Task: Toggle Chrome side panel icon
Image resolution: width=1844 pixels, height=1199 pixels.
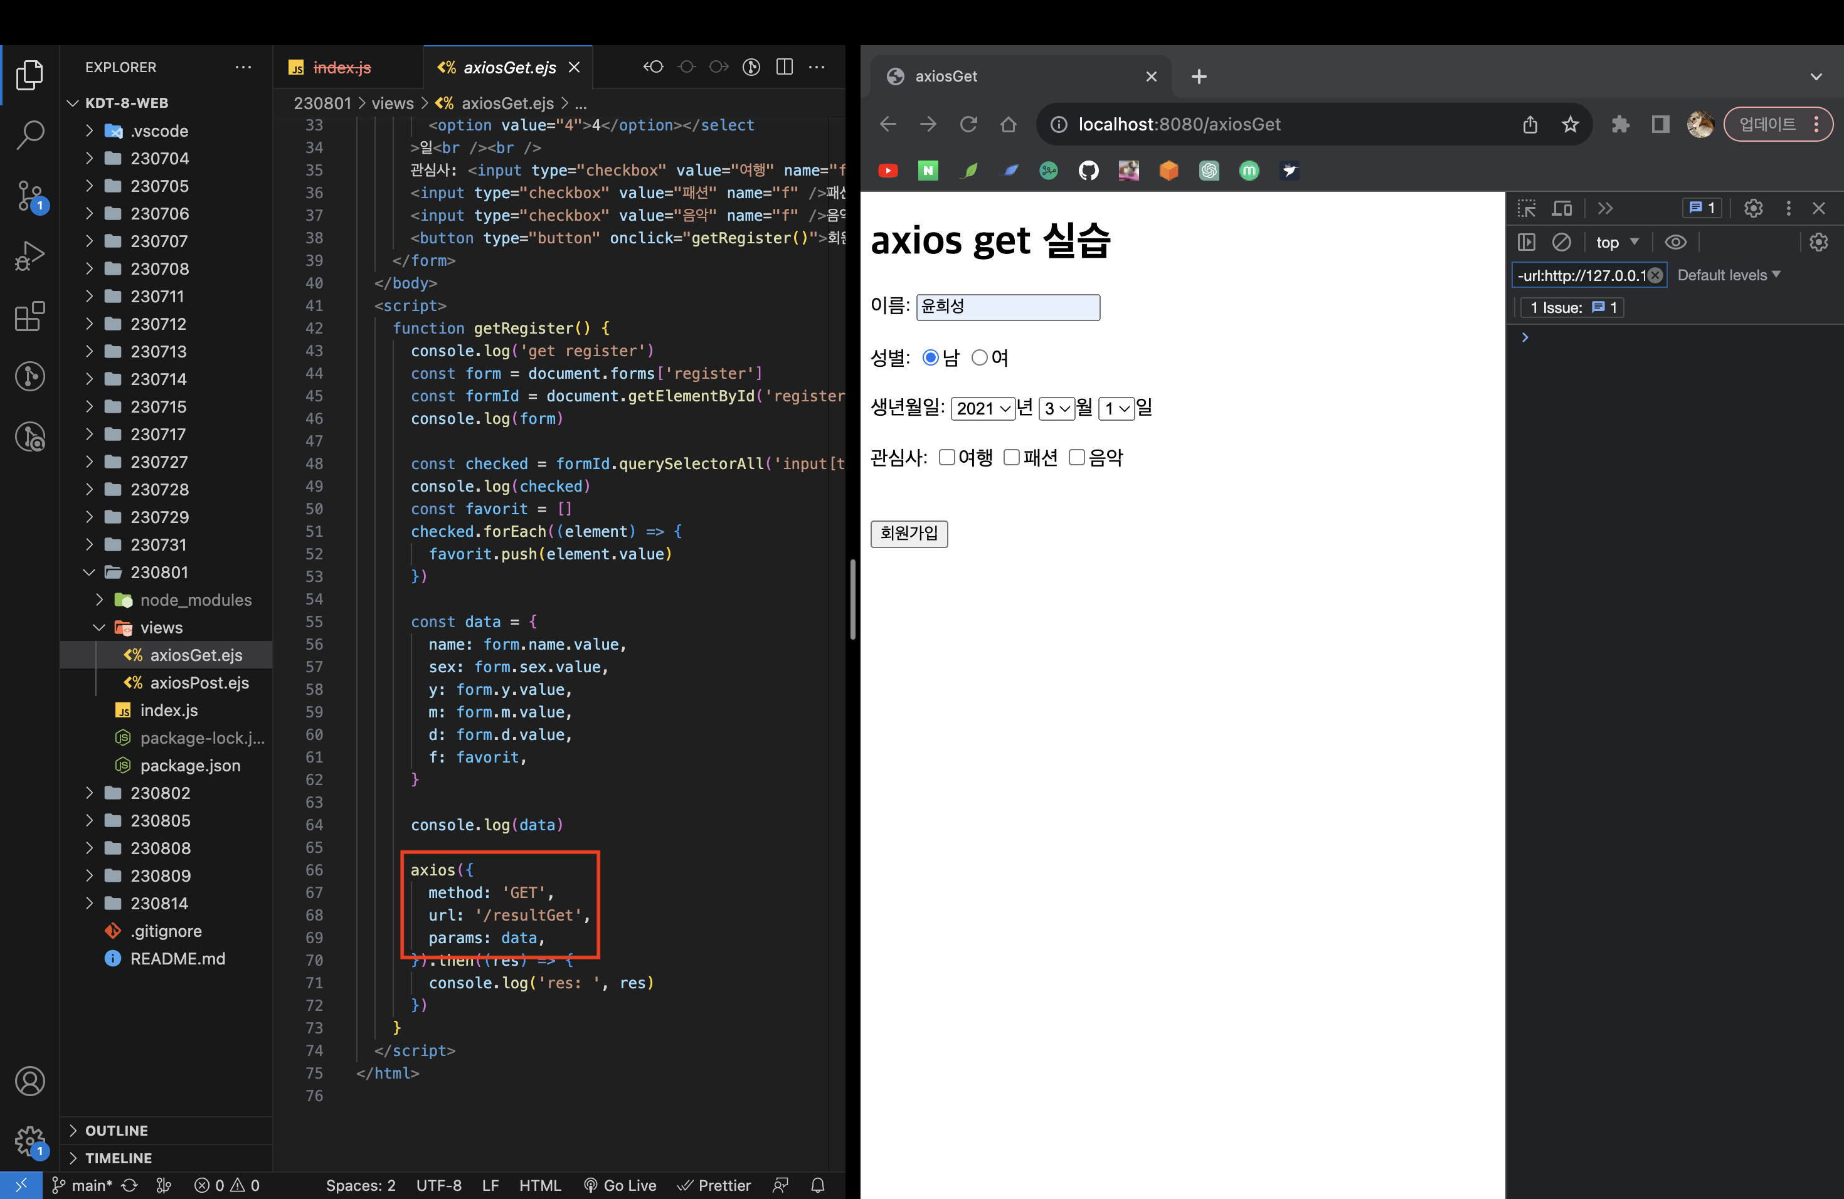Action: click(1660, 124)
